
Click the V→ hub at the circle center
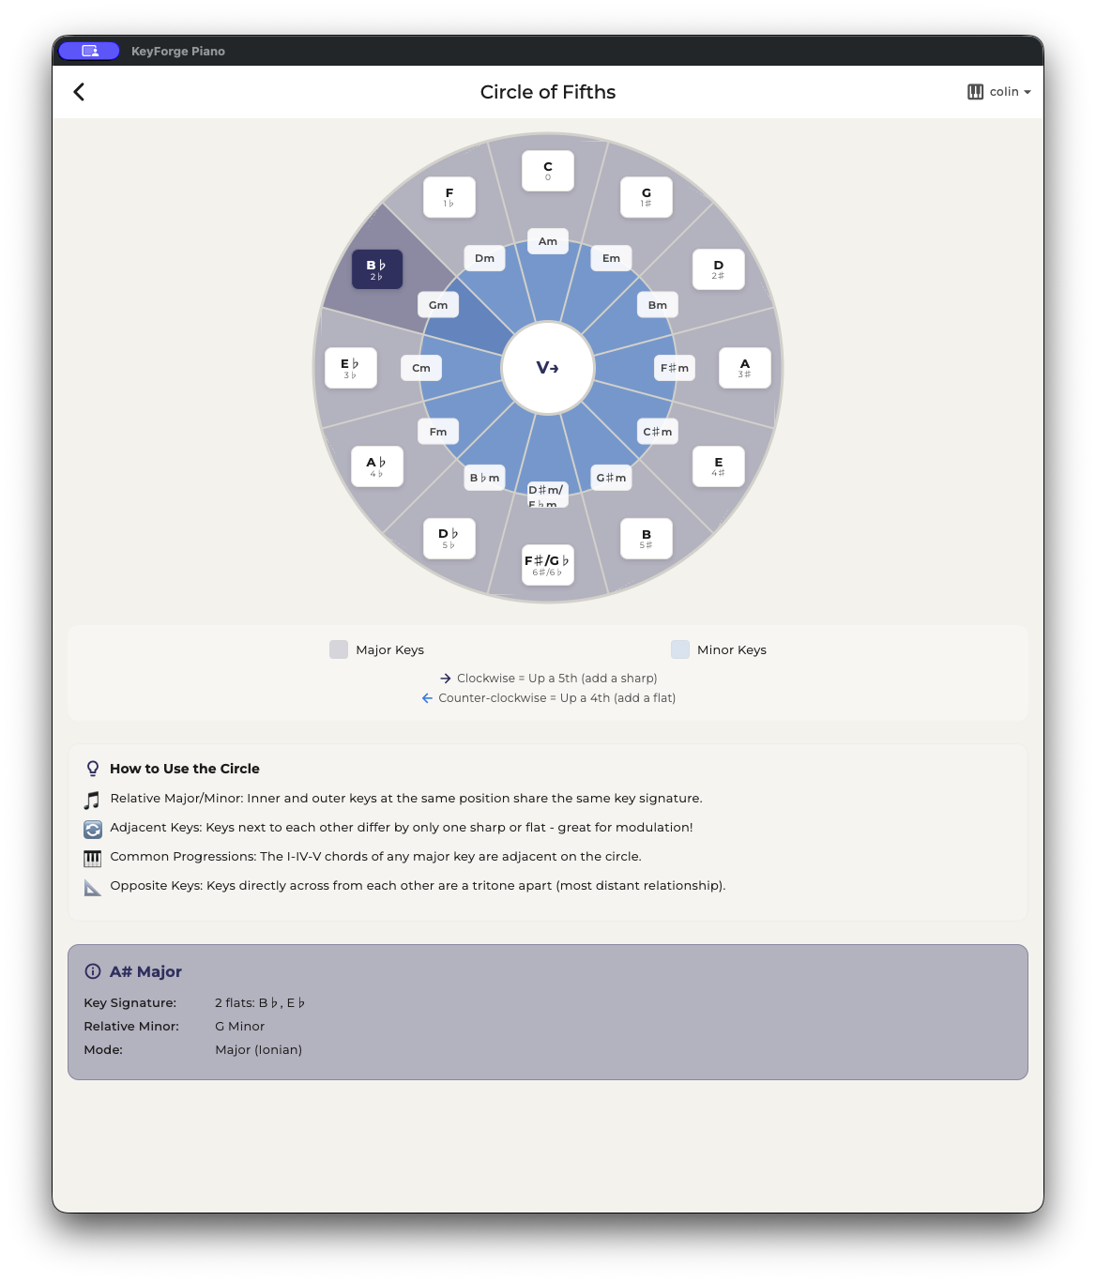coord(547,369)
